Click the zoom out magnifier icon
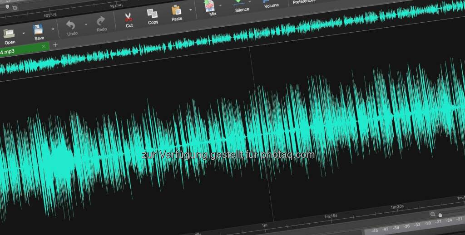This screenshot has height=235, width=465. 433,214
